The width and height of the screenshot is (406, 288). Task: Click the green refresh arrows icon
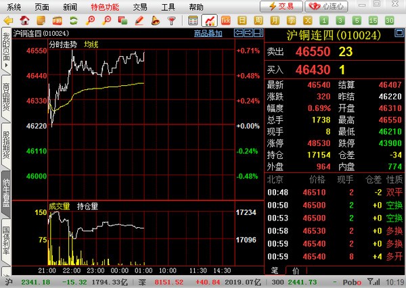pos(74,20)
